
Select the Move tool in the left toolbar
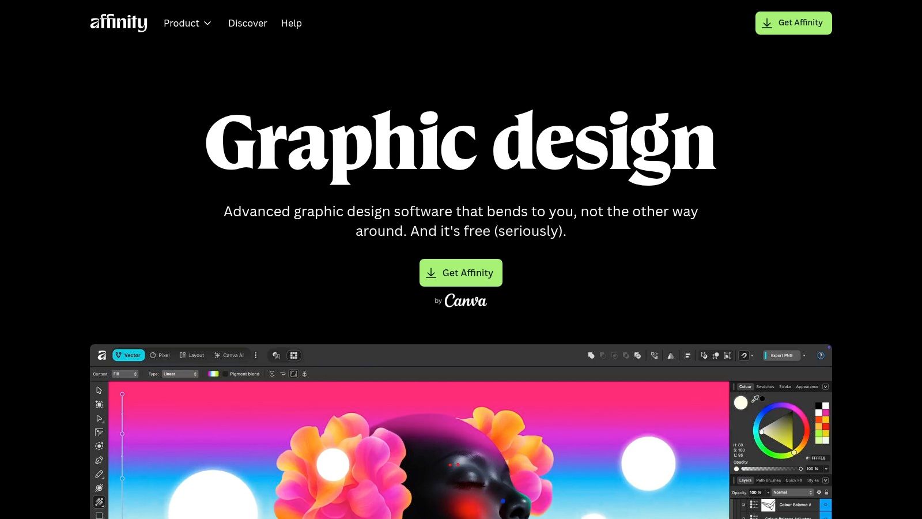pyautogui.click(x=99, y=390)
